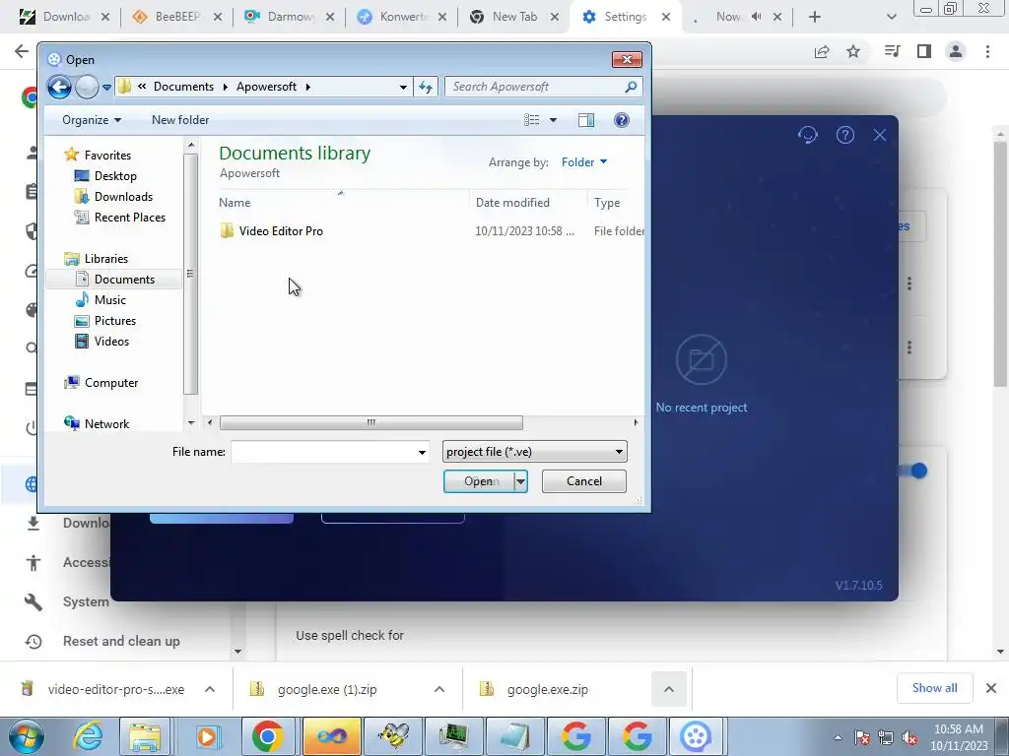Select Videos library
1009x756 pixels.
[x=112, y=342]
